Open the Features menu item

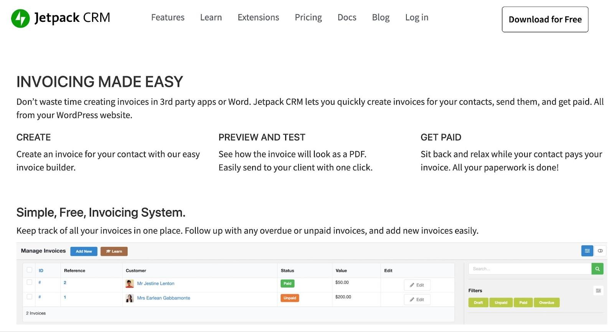tap(168, 17)
